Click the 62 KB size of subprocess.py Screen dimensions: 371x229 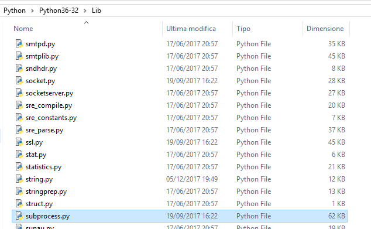point(336,216)
